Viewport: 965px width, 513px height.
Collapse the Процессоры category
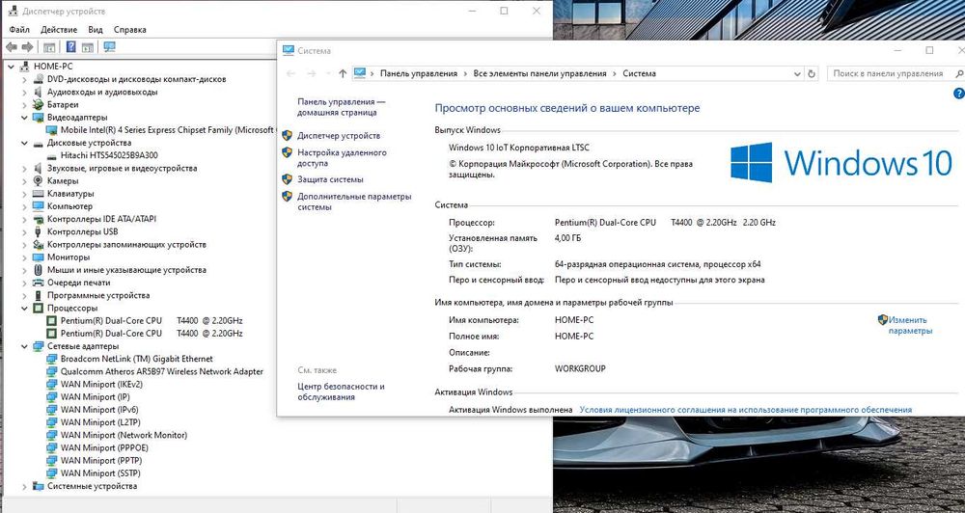(25, 308)
